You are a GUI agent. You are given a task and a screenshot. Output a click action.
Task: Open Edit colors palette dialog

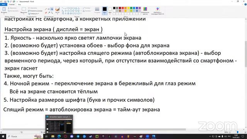145,11
